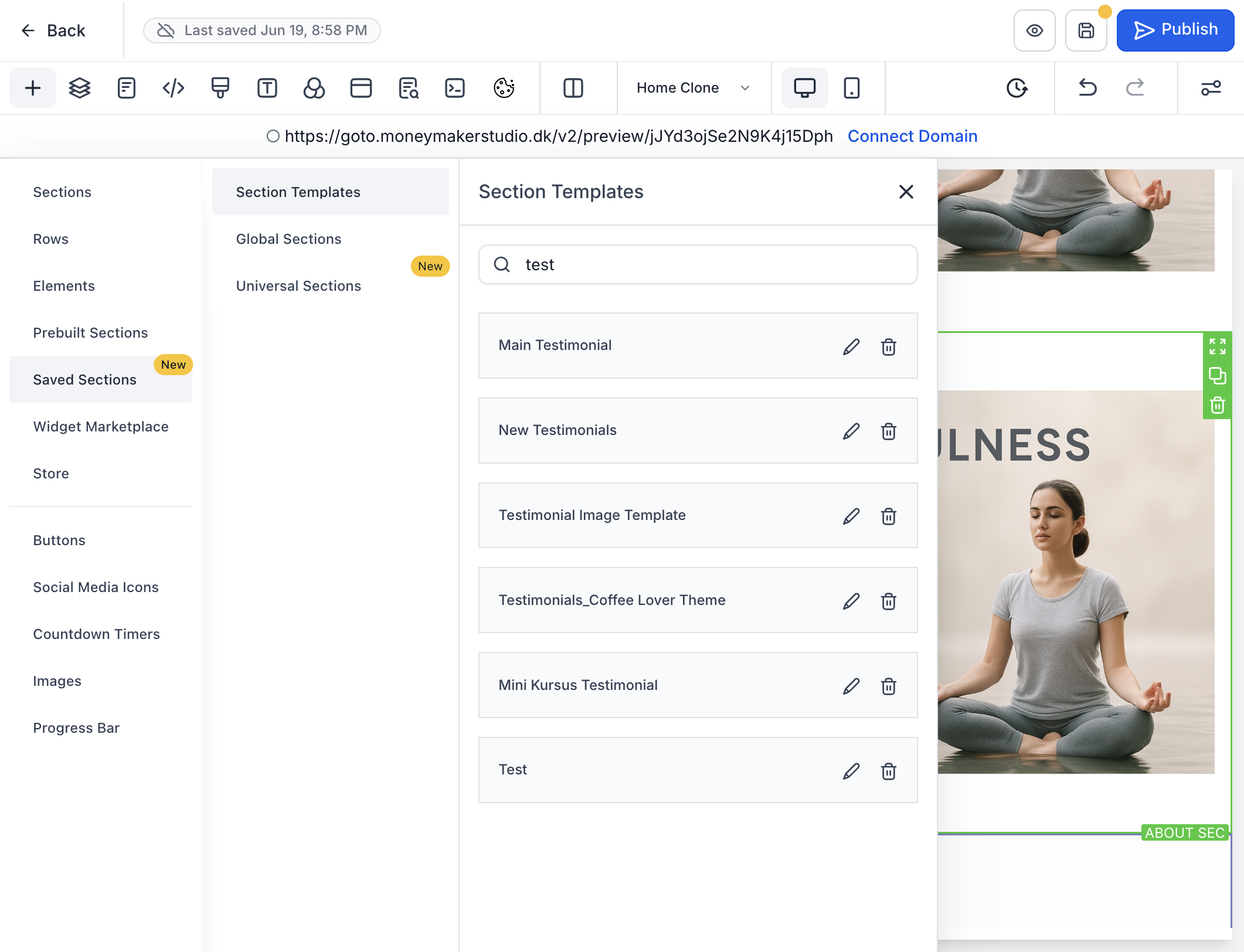Click the Publish button
This screenshot has width=1244, height=952.
(x=1175, y=30)
